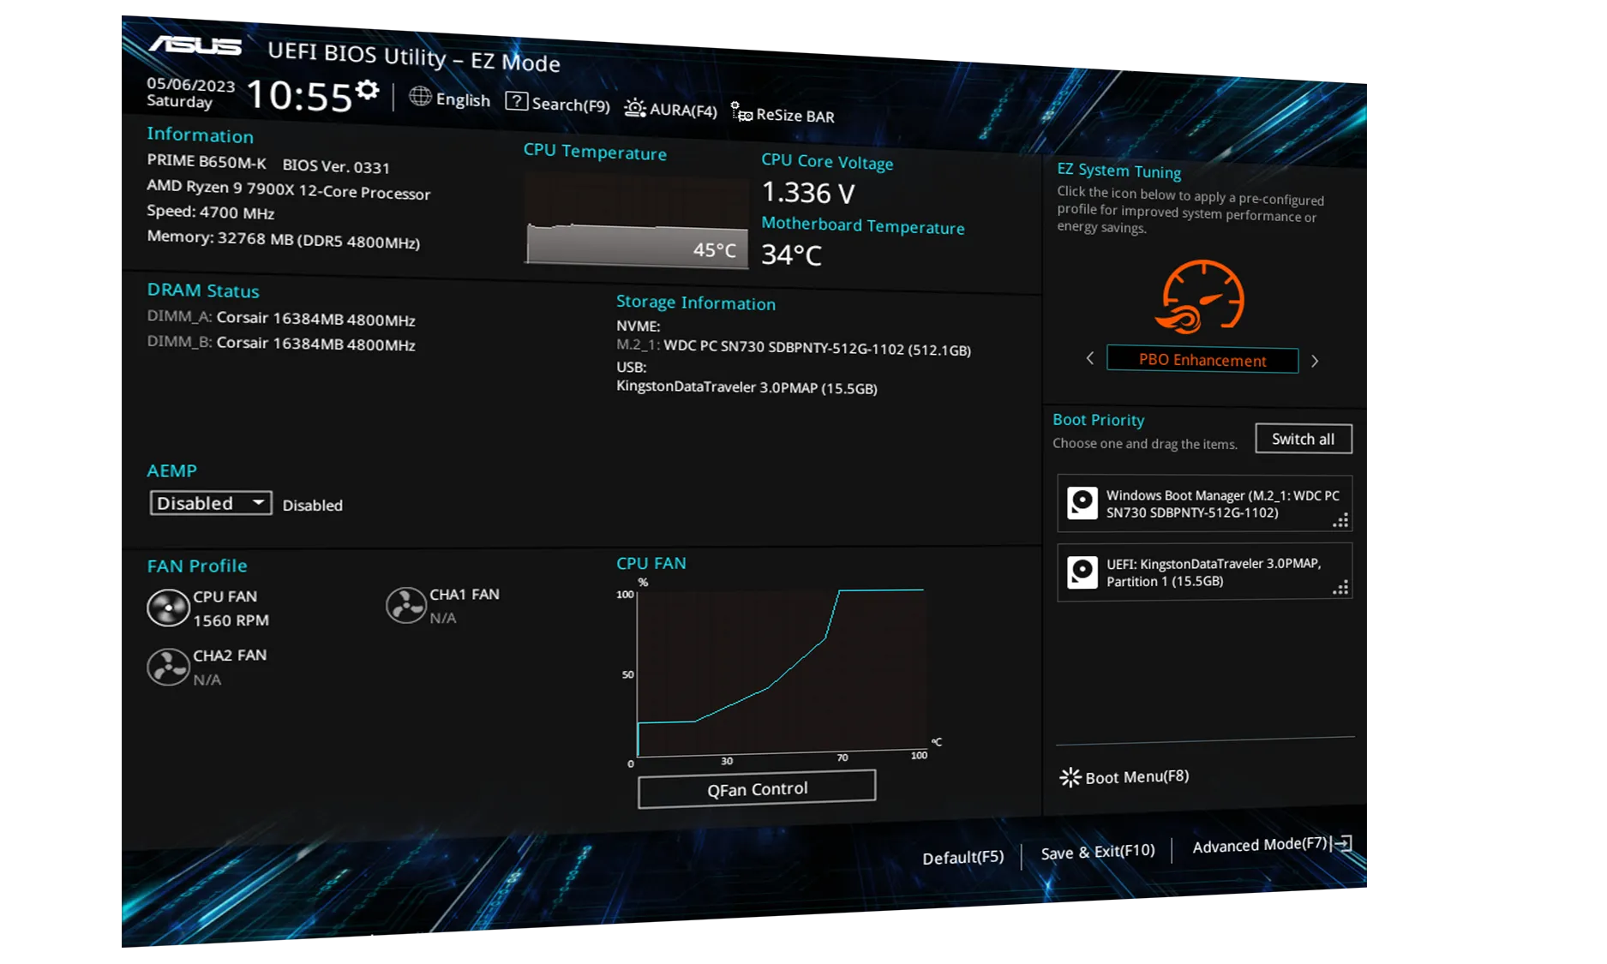
Task: Select the Windows Boot Manager boot entry
Action: tap(1204, 504)
